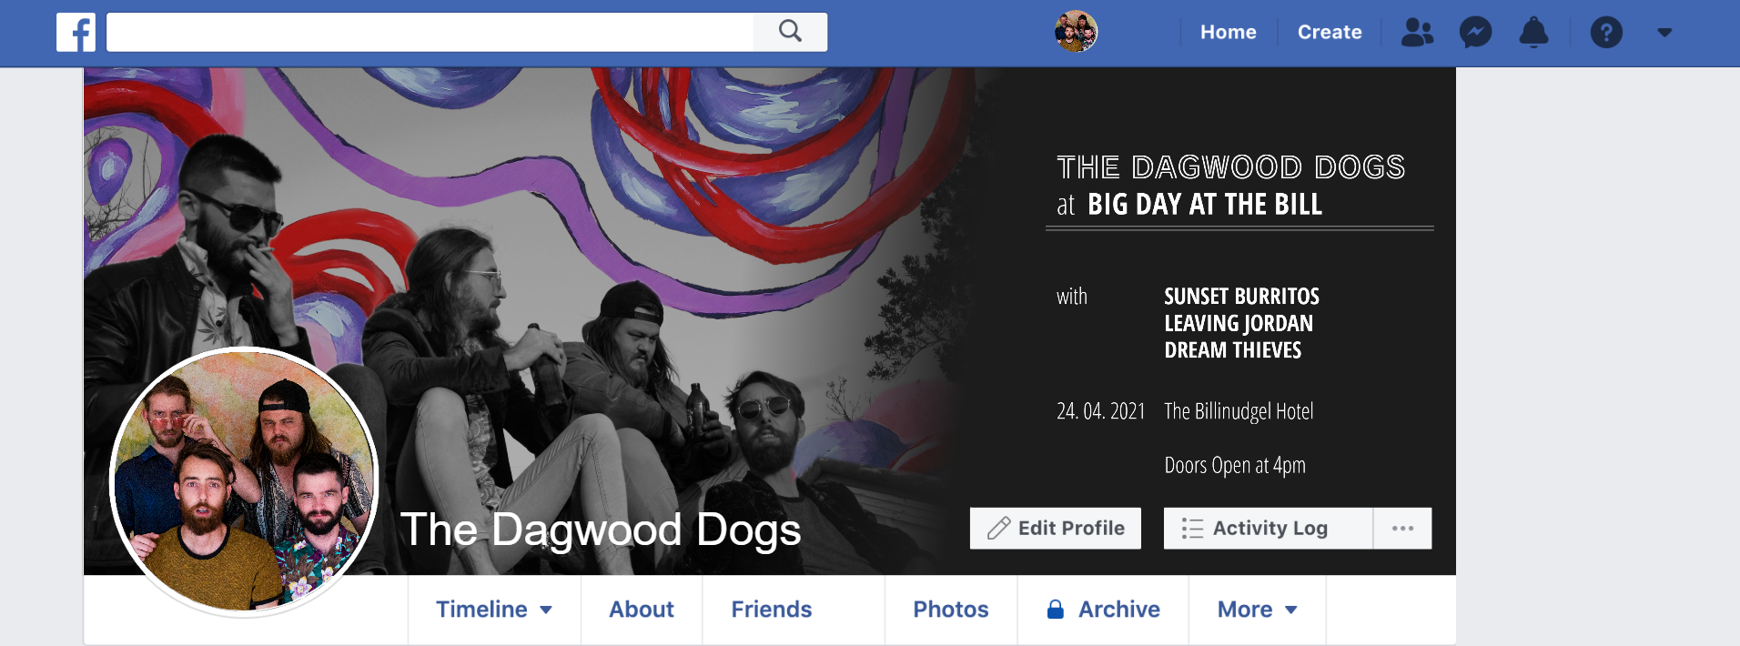Go to Home in top navigation
Image resolution: width=1740 pixels, height=646 pixels.
tap(1228, 33)
